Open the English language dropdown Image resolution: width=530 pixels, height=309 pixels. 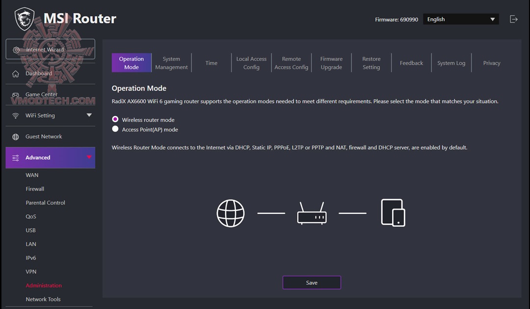pos(461,19)
